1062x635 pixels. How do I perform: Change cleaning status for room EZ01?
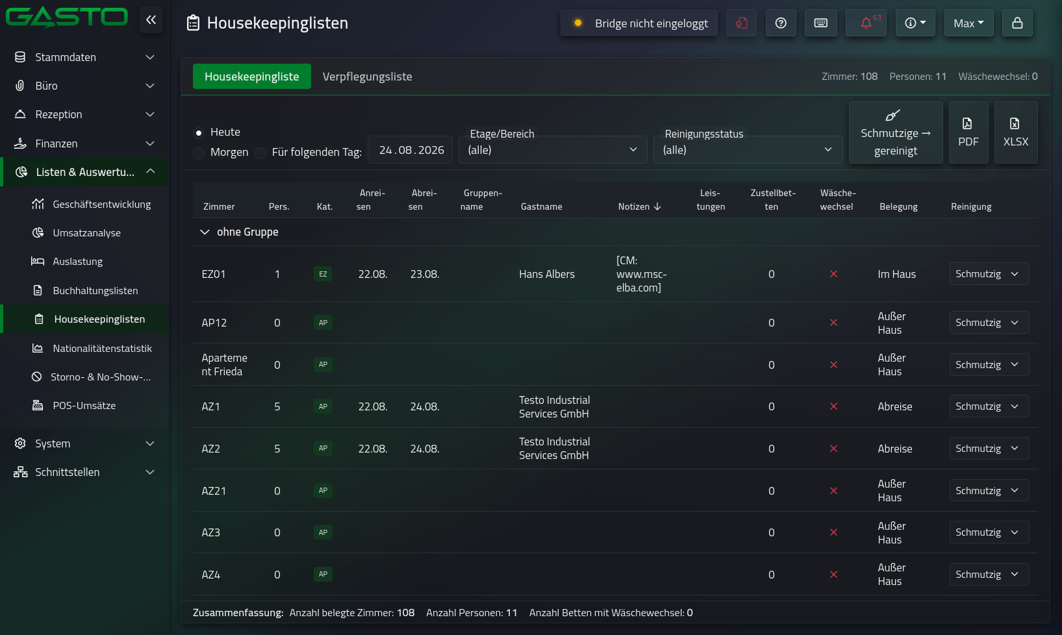point(989,274)
